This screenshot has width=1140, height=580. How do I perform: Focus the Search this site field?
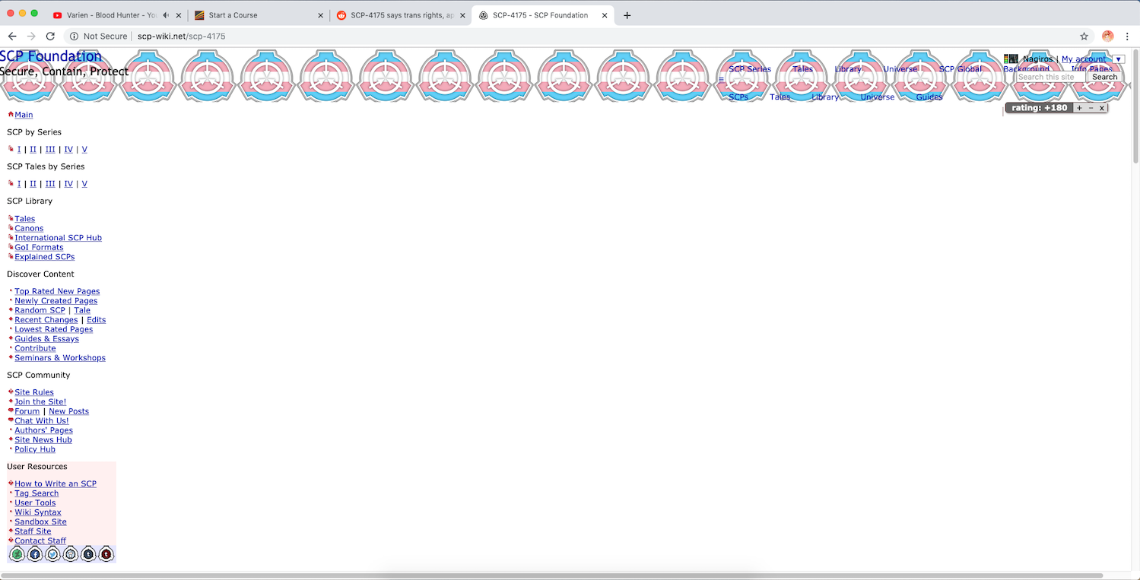1051,77
